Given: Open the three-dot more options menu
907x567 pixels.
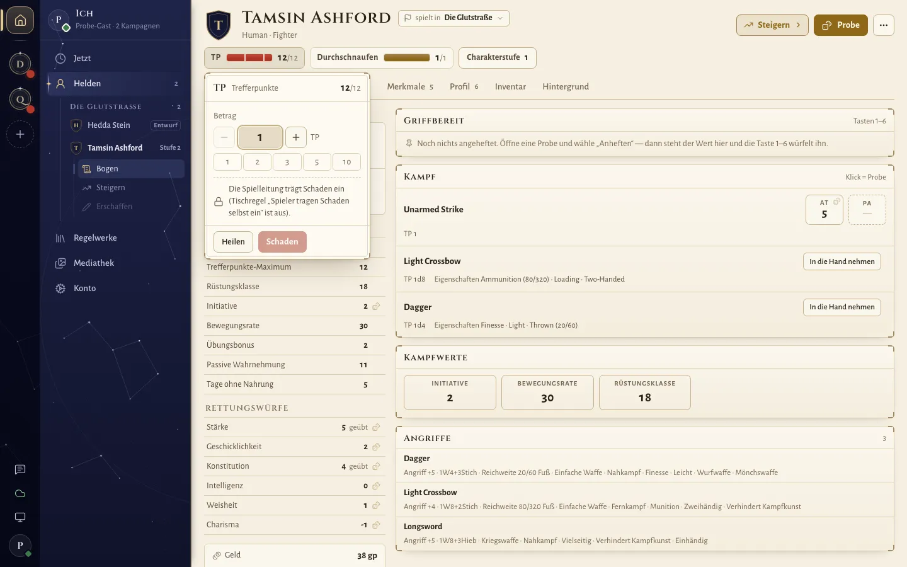Looking at the screenshot, I should point(884,25).
